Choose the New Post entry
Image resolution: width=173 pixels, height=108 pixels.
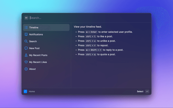46,48
